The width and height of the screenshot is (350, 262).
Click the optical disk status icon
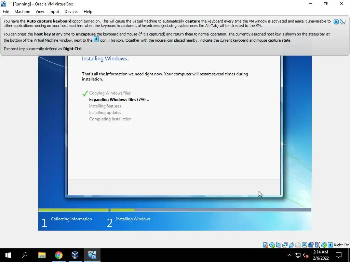(272, 245)
